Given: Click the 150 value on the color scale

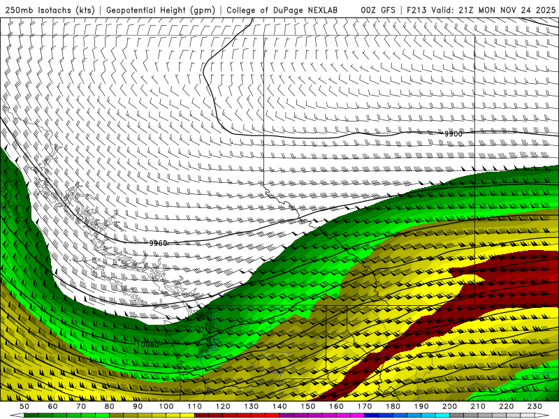Looking at the screenshot, I should coord(308,406).
